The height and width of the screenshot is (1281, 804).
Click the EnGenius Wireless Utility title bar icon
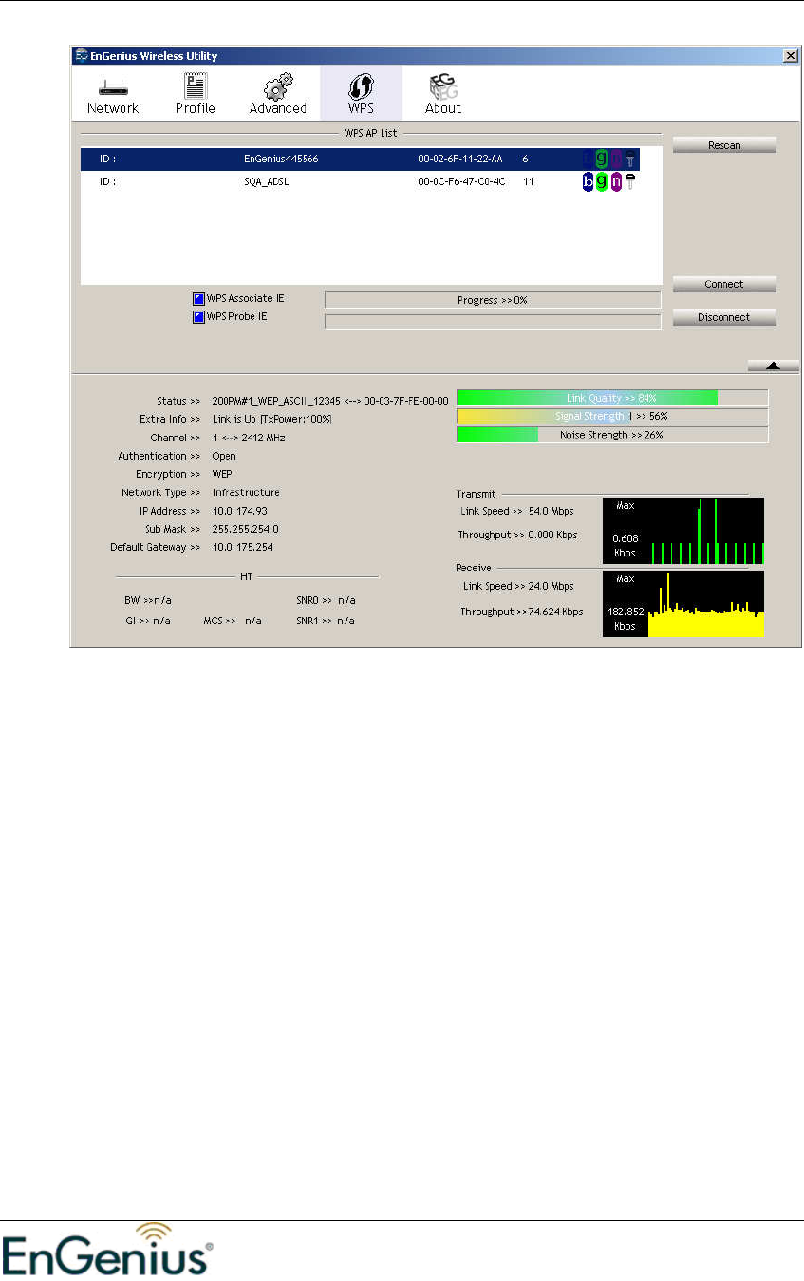(82, 56)
